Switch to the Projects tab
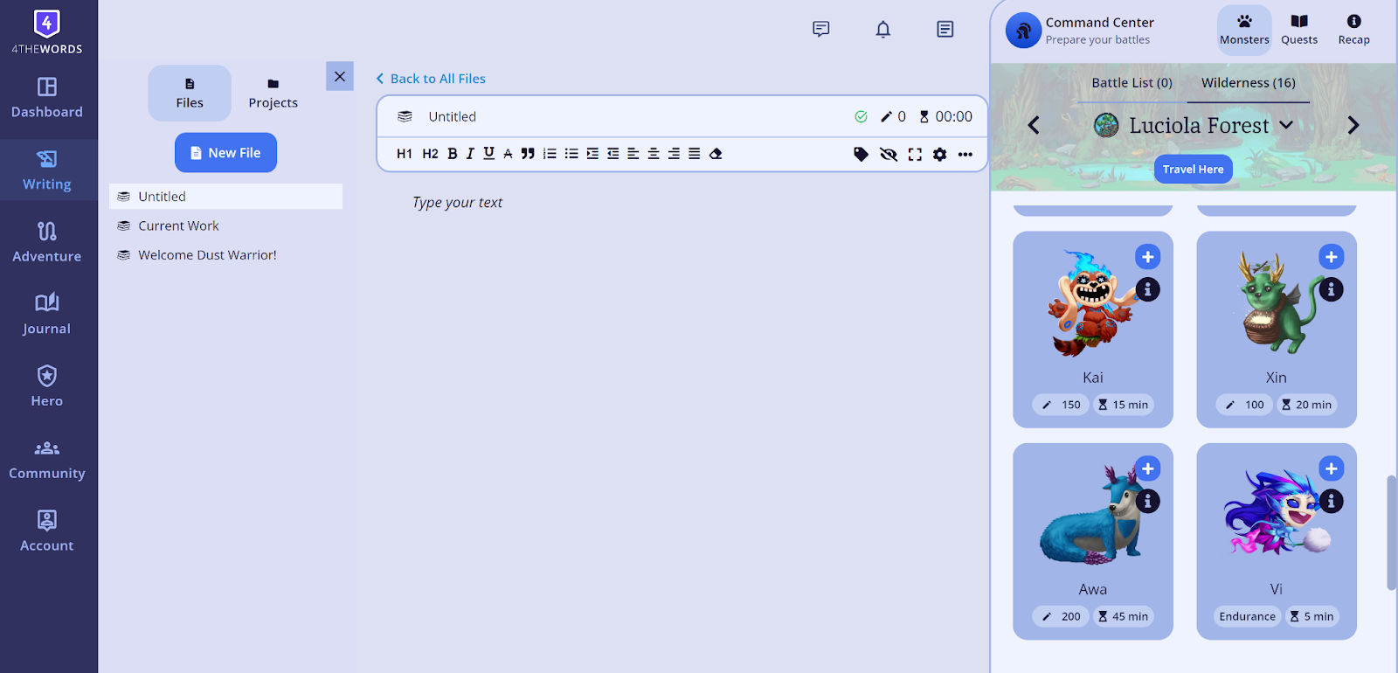The image size is (1398, 673). click(273, 93)
